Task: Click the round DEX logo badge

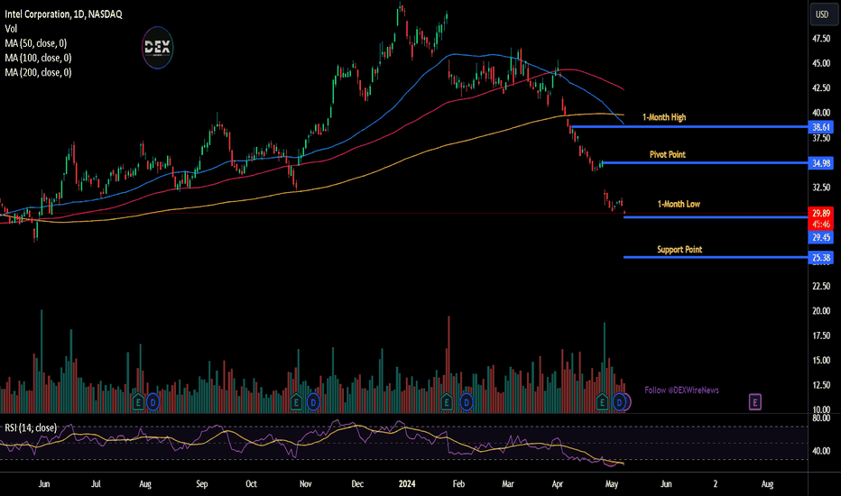Action: (x=157, y=48)
